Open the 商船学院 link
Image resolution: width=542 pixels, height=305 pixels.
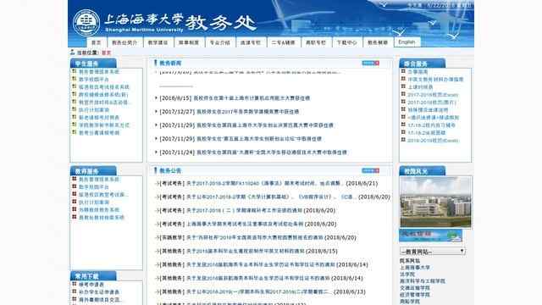[x=410, y=302]
